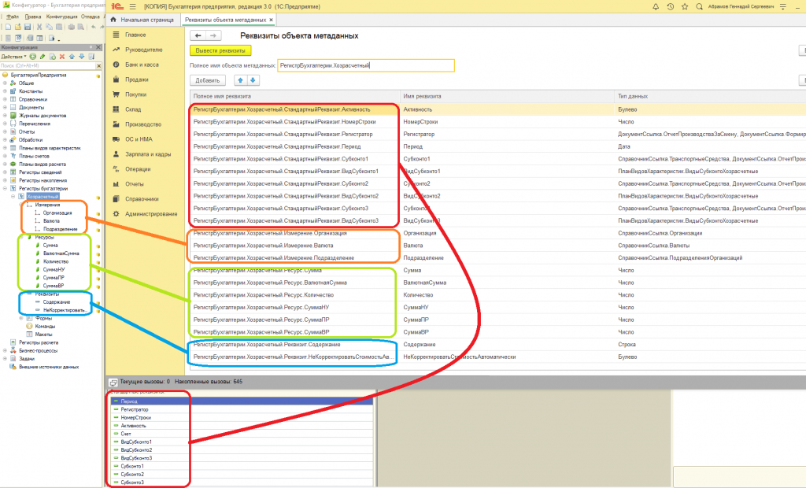Click the cut scissors icon in Configurator toolbar
Screen dimensions: 806x488
[39, 27]
